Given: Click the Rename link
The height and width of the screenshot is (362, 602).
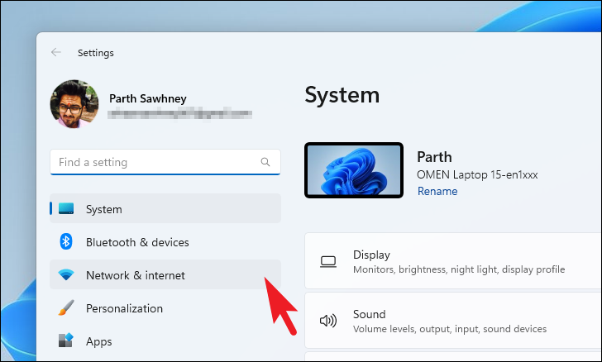Looking at the screenshot, I should click(437, 191).
